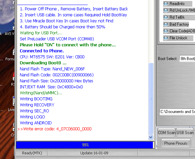195x159 pixels.
Task: Click the 'INT/EXT RAM Size' log line
Action: [51, 87]
